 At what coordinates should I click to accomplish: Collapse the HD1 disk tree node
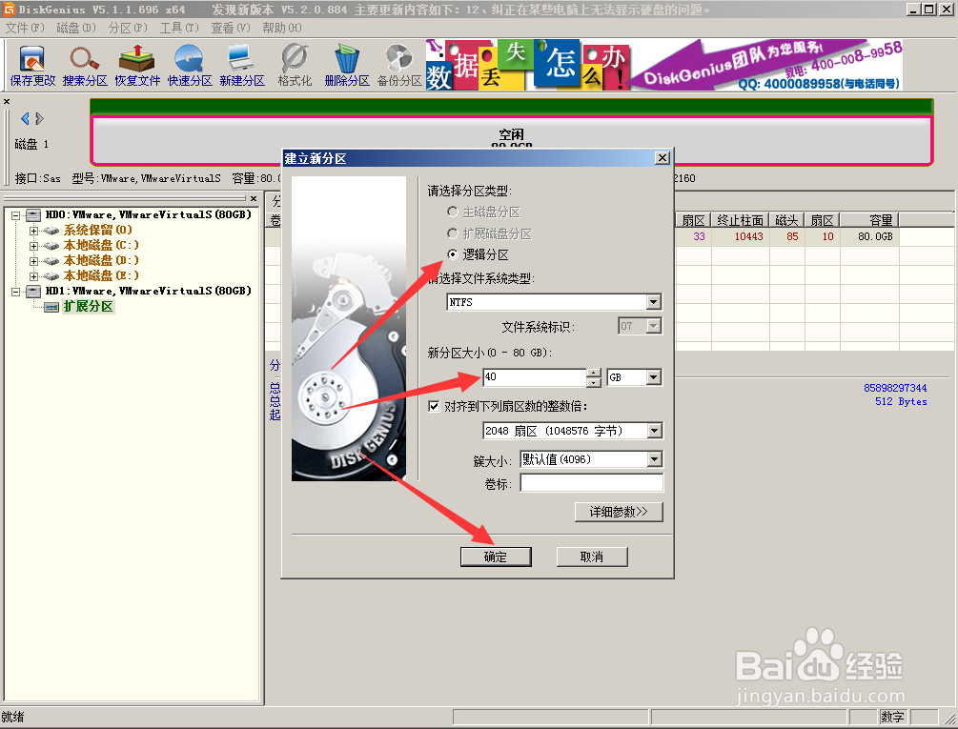(x=16, y=292)
